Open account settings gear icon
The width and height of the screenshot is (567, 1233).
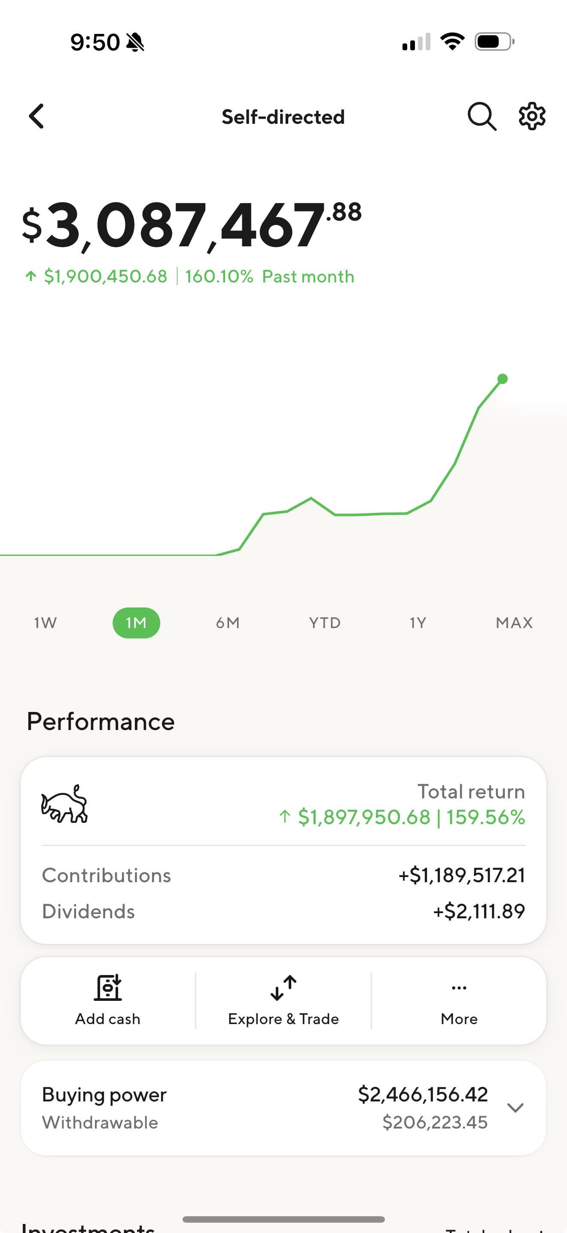pos(532,116)
